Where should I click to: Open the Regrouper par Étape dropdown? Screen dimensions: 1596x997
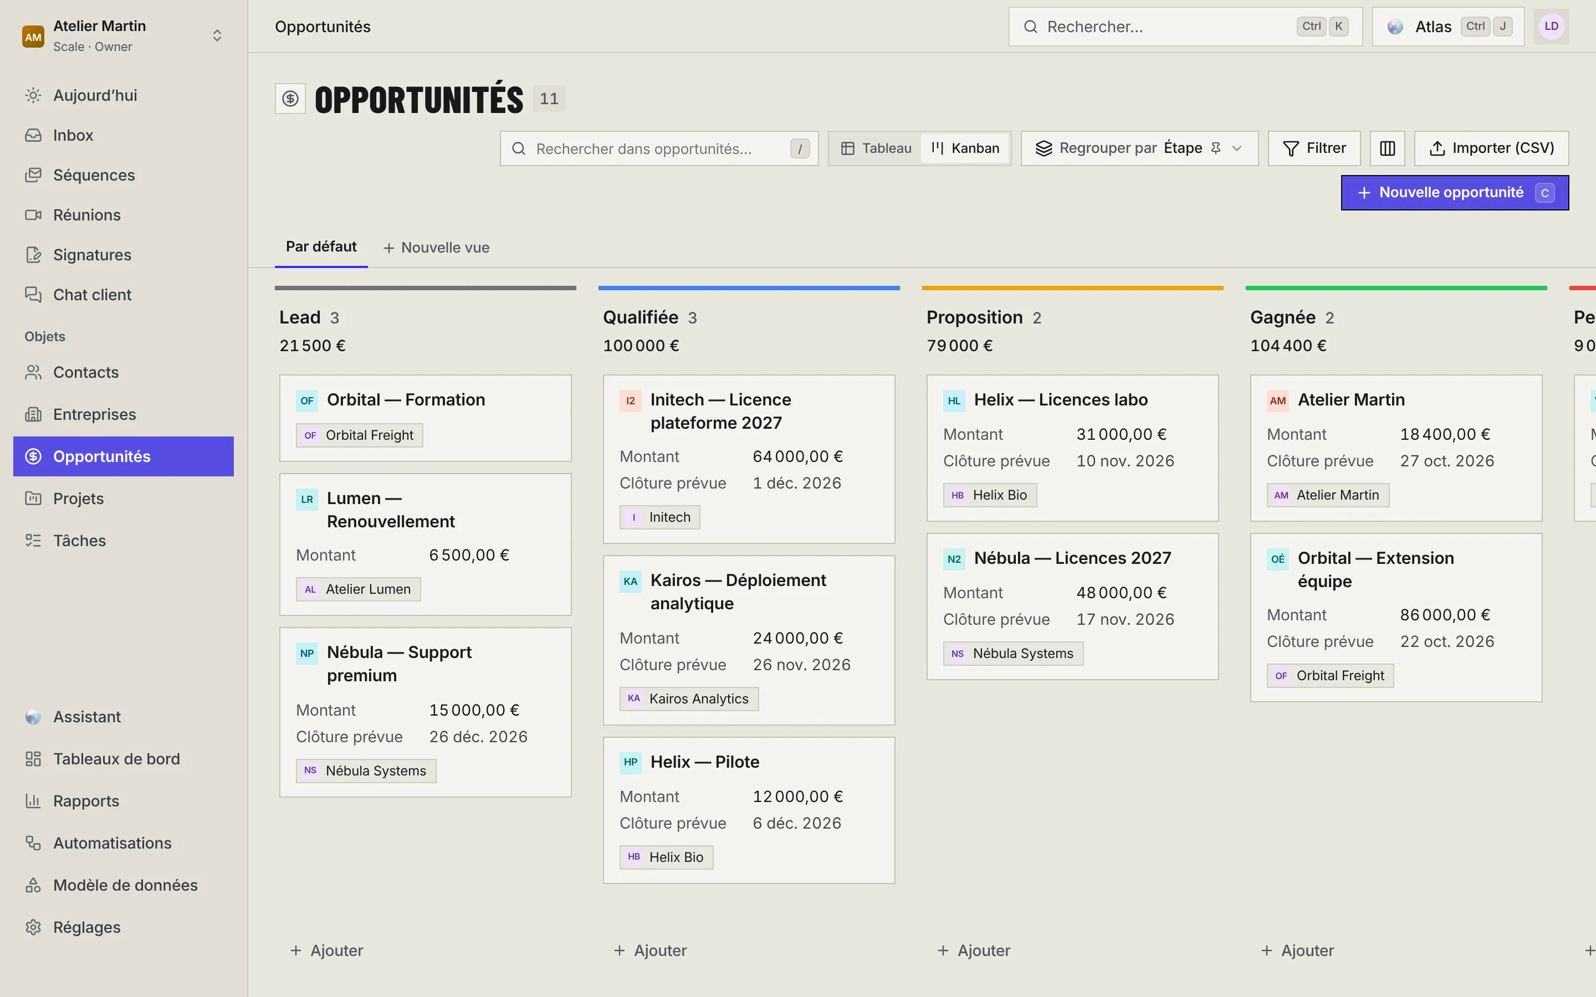[x=1139, y=148]
